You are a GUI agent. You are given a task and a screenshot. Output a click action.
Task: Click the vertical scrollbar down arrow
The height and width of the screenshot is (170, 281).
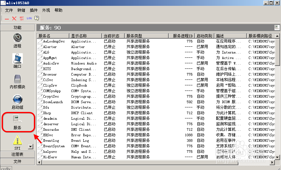[277, 157]
